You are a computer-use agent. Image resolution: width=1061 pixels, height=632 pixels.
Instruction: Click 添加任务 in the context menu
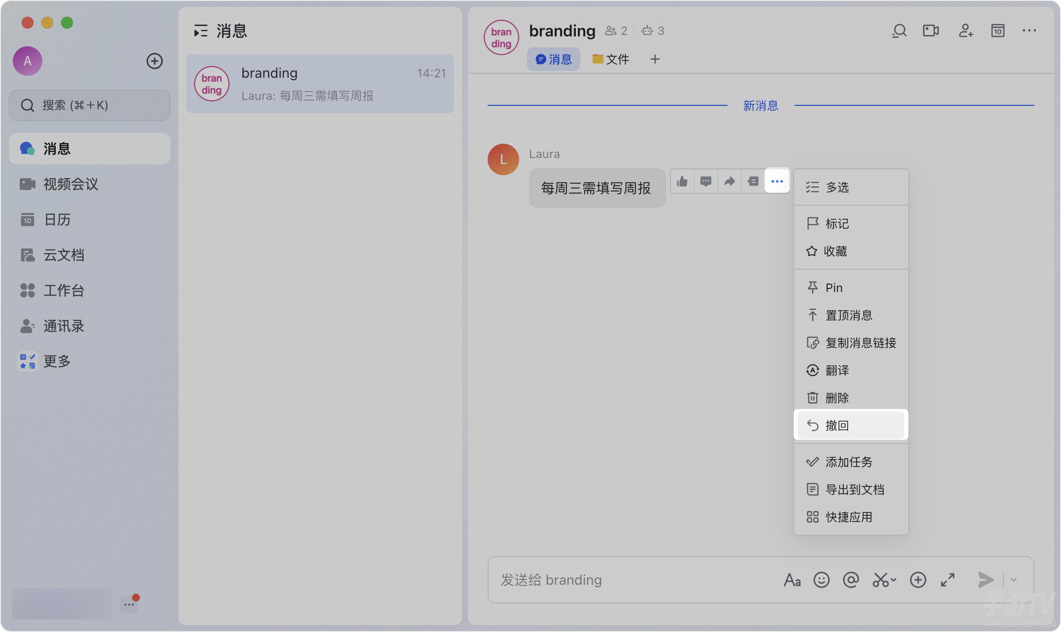tap(851, 462)
